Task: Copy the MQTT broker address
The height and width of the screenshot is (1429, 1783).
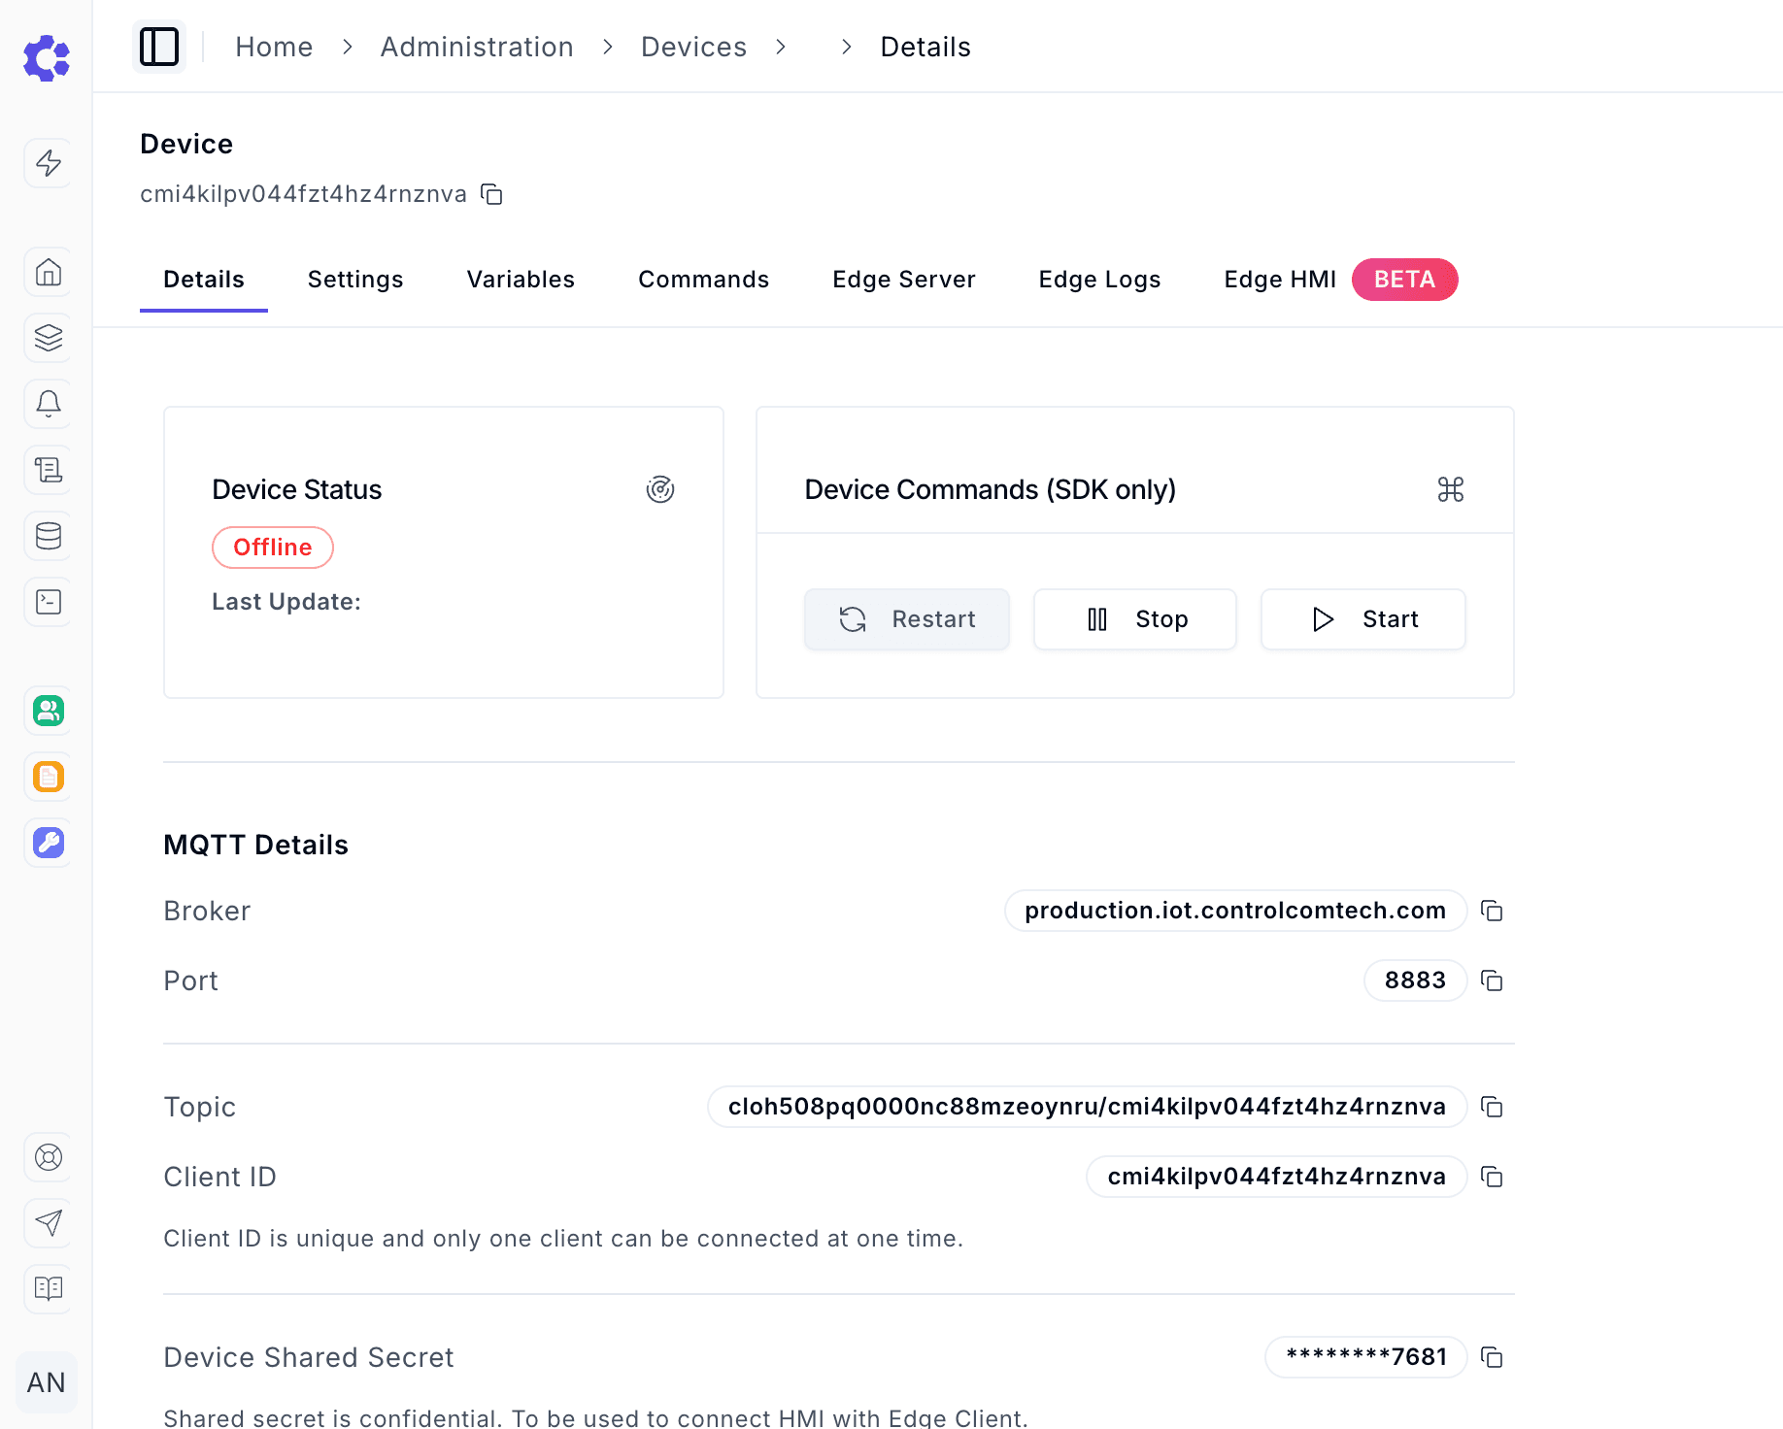Action: point(1492,911)
